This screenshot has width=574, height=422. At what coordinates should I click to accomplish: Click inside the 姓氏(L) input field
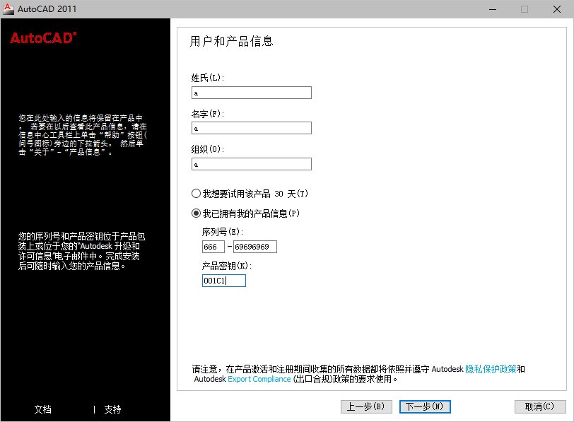251,92
